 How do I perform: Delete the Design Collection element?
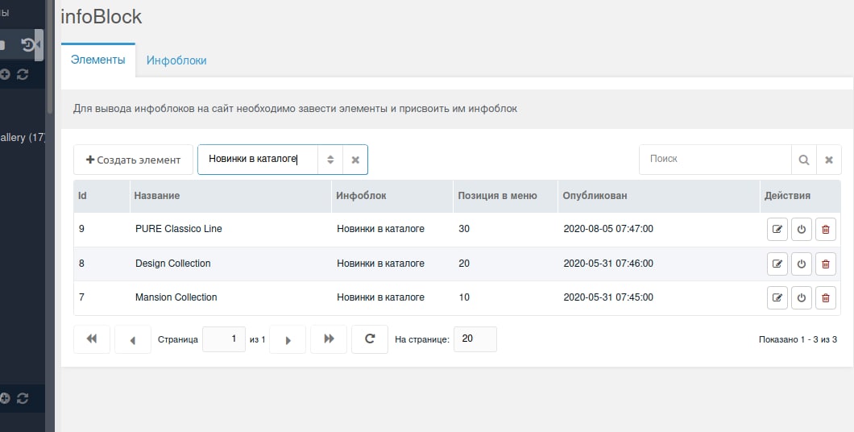pyautogui.click(x=826, y=264)
